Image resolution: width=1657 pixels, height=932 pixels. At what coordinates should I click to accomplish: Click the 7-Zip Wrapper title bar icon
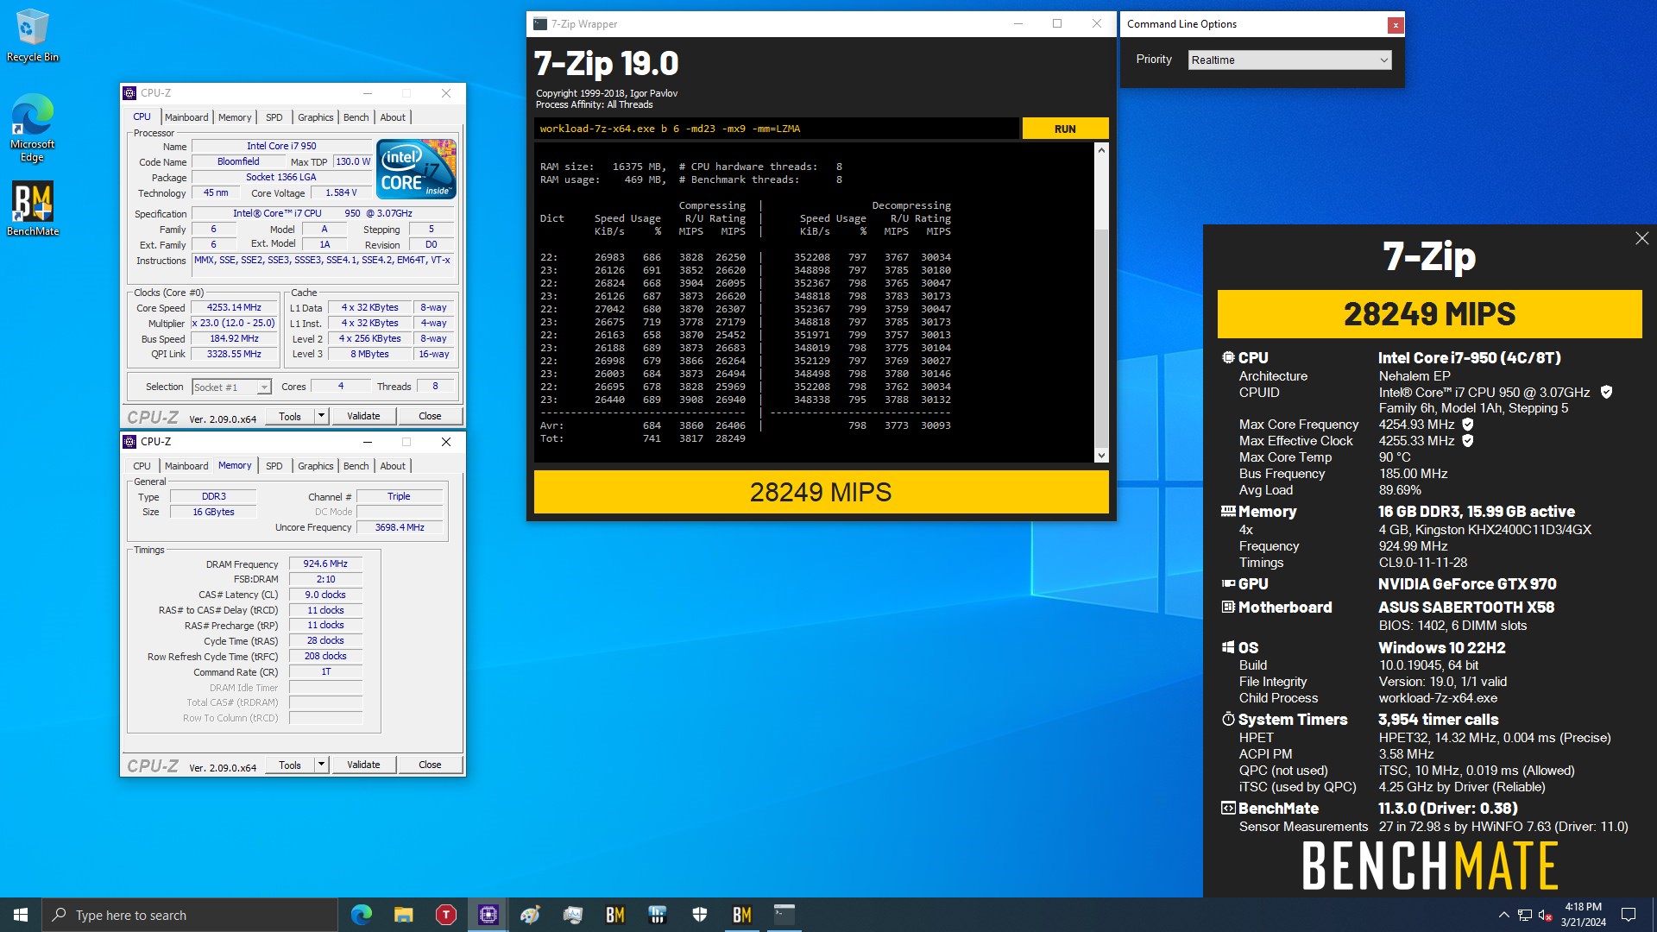click(540, 24)
